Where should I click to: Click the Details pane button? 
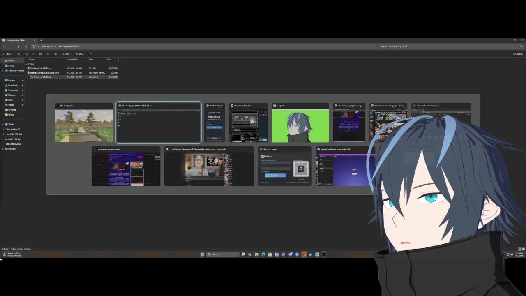pos(518,54)
